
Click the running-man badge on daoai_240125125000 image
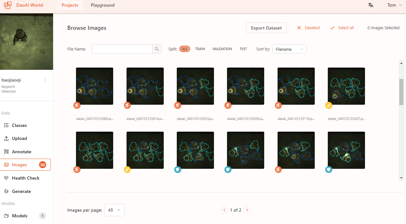[x=77, y=105]
